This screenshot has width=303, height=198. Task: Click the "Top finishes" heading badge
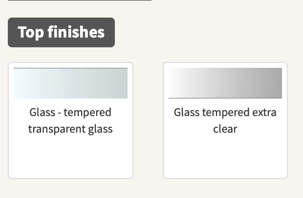[61, 33]
